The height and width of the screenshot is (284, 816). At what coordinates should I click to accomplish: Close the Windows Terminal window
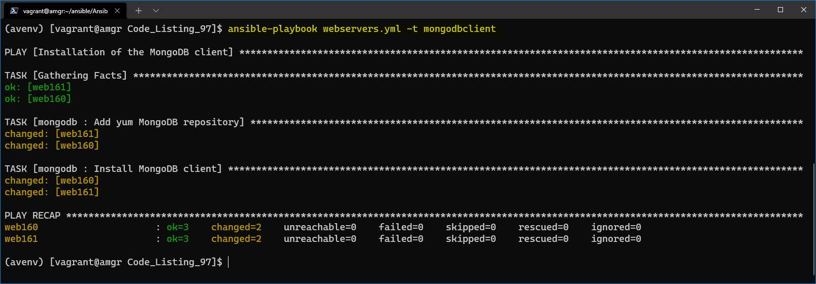pyautogui.click(x=804, y=10)
